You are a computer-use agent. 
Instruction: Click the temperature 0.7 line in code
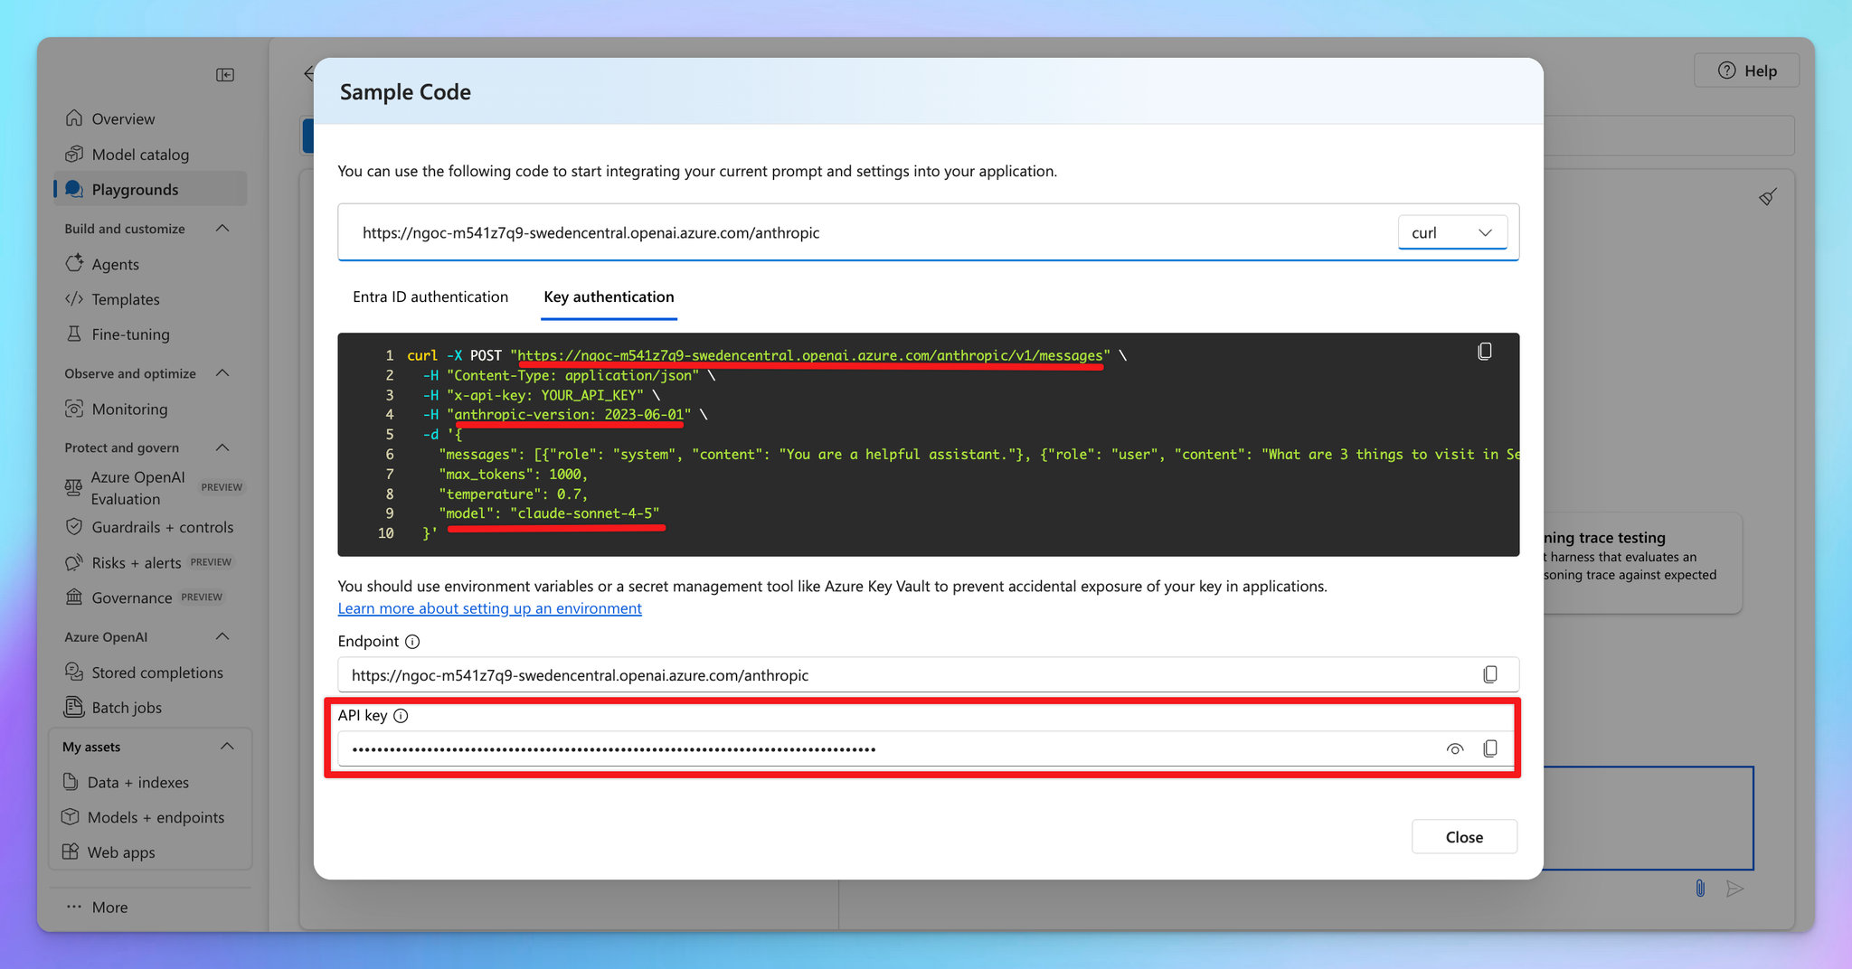point(514,494)
